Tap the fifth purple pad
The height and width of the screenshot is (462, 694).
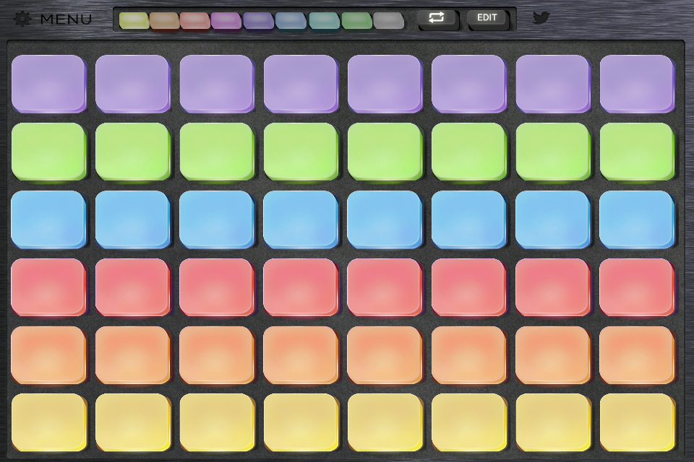tap(385, 84)
